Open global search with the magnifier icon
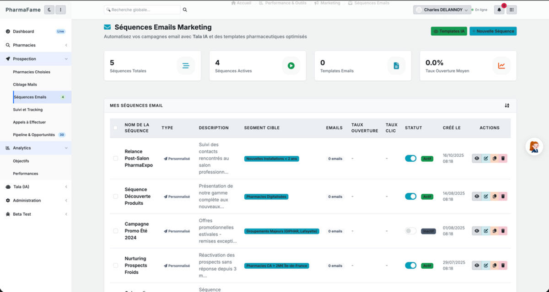This screenshot has width=549, height=292. tap(185, 9)
